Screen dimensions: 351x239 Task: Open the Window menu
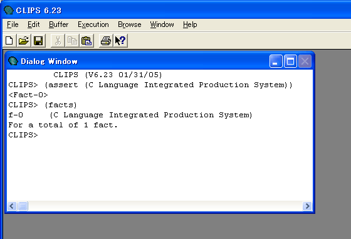click(x=162, y=24)
